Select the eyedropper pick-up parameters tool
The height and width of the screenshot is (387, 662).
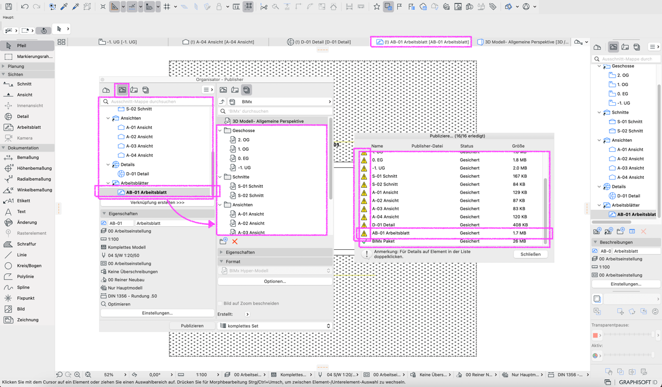(x=64, y=7)
